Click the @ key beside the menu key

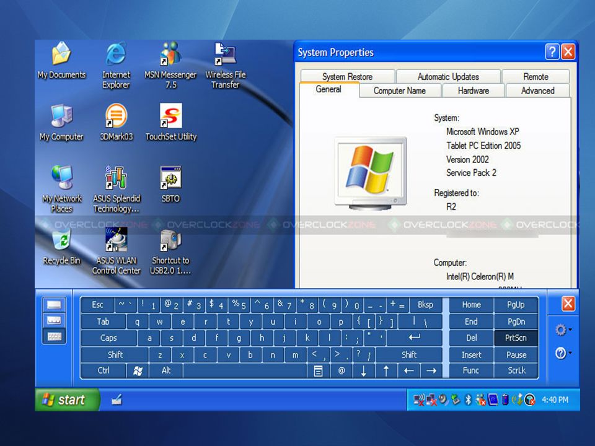(341, 370)
